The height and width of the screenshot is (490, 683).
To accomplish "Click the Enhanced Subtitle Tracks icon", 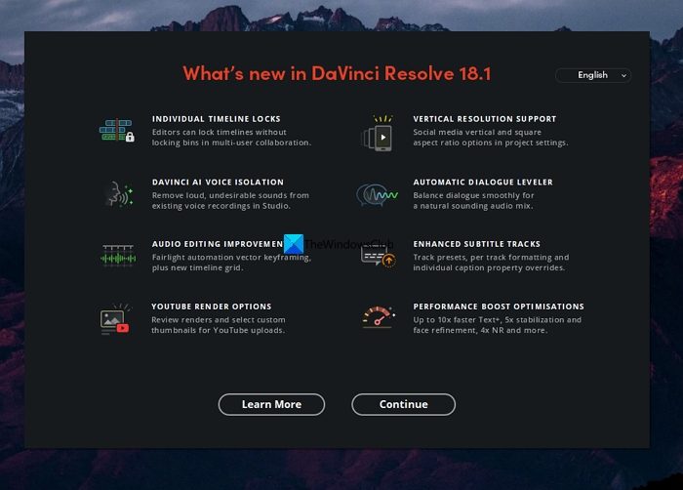I will click(x=379, y=257).
